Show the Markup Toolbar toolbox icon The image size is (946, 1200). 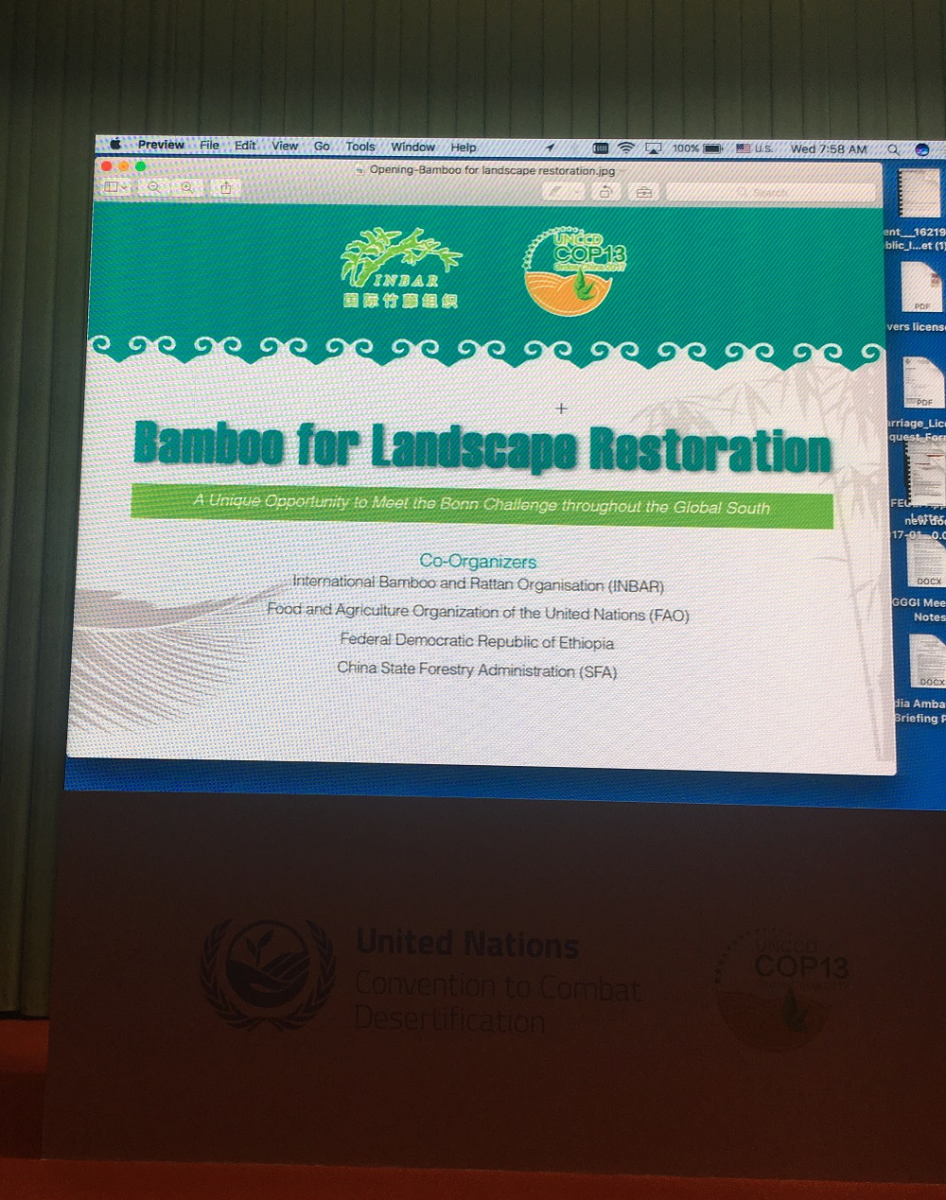point(644,192)
